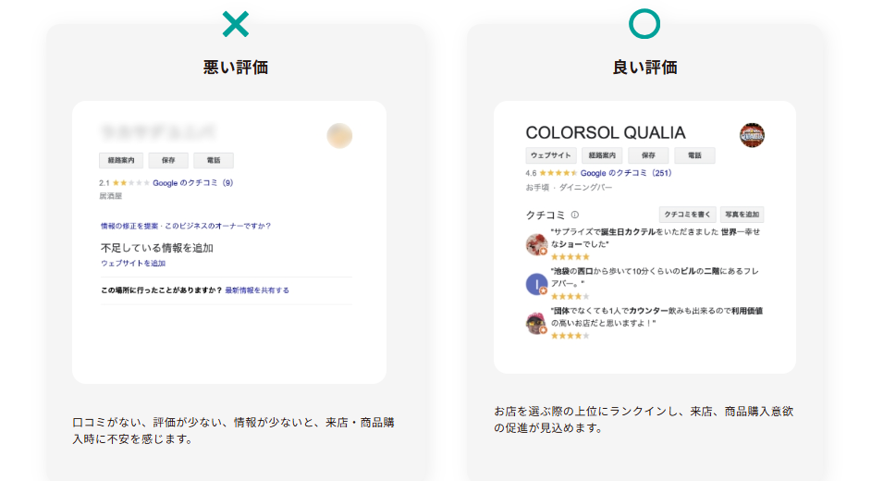This screenshot has height=481, width=871.
Task: Click 不足している情報を追加 heading
Action: [x=157, y=248]
